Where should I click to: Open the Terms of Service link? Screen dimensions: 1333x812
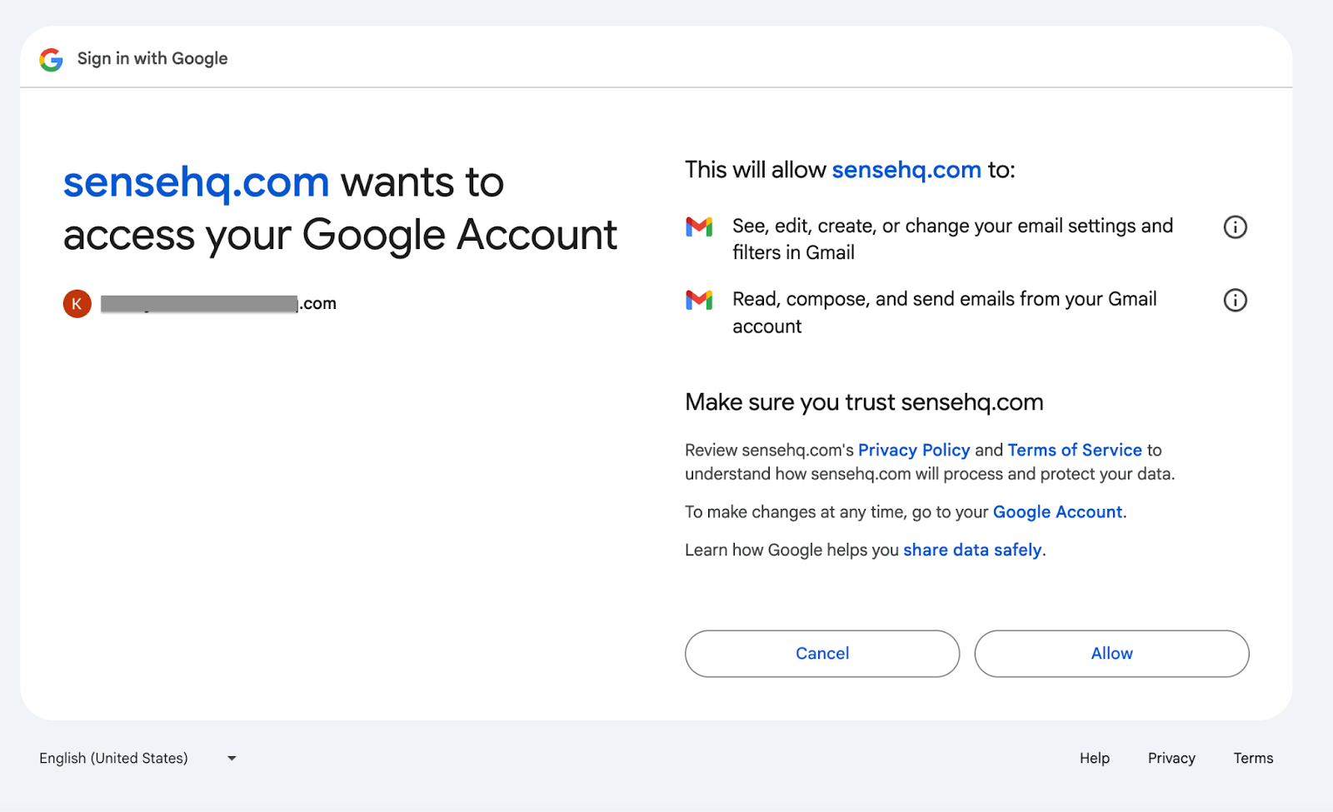tap(1075, 450)
